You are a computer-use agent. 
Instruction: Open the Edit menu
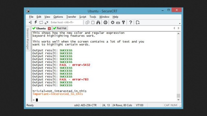point(39,17)
